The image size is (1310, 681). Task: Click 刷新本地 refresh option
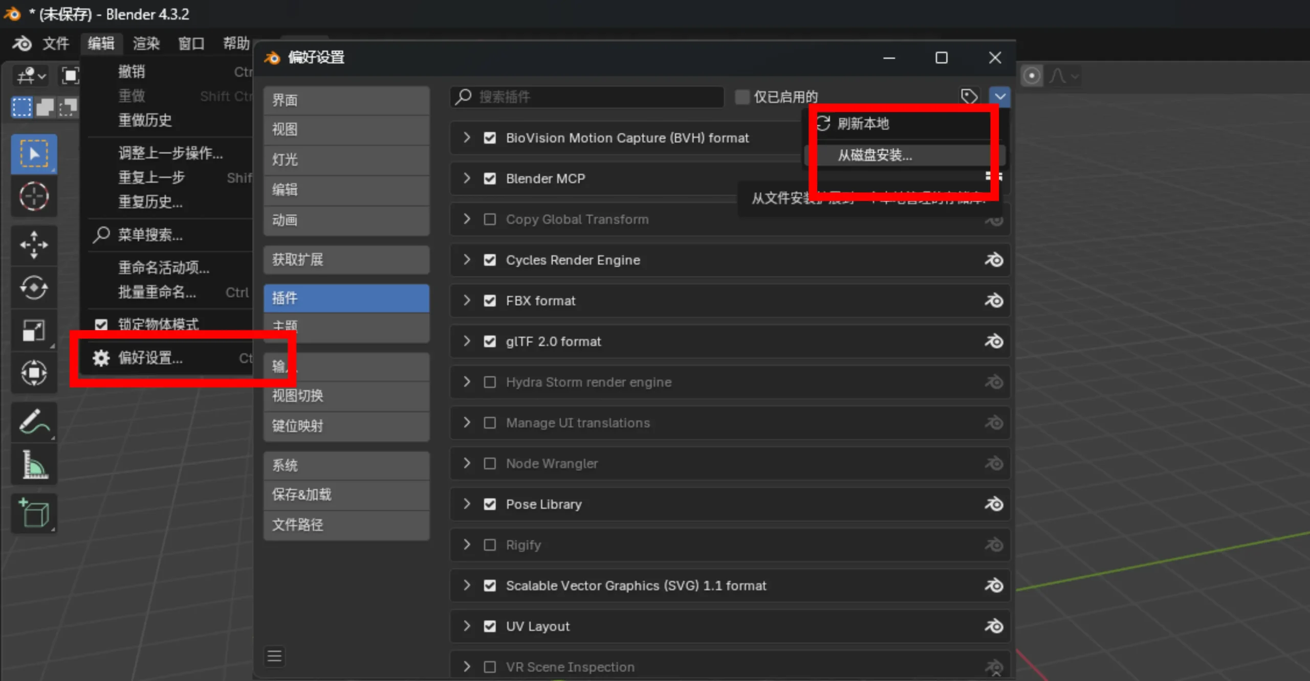coord(905,123)
